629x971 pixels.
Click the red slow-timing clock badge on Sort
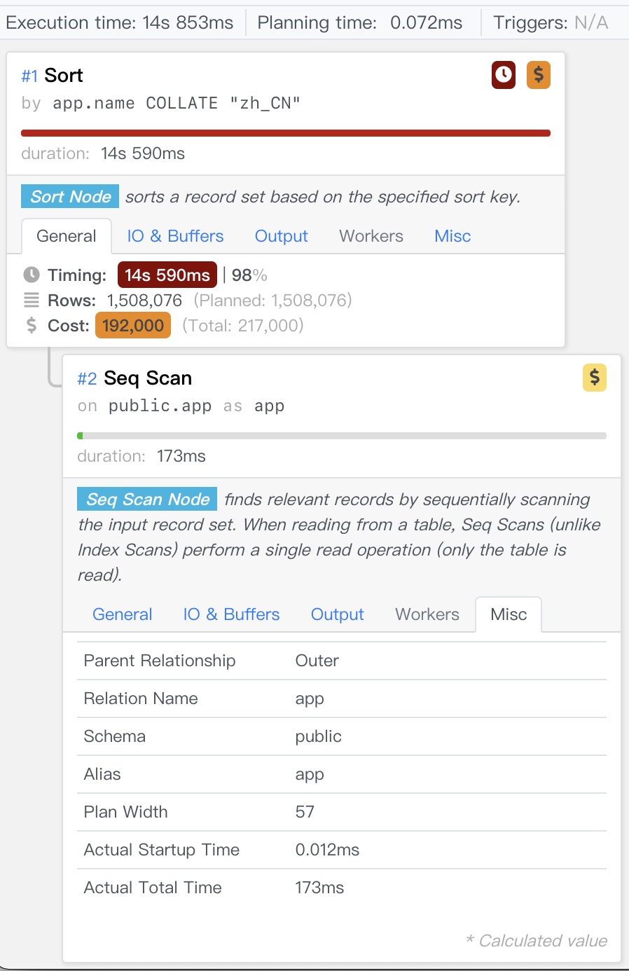(x=503, y=75)
